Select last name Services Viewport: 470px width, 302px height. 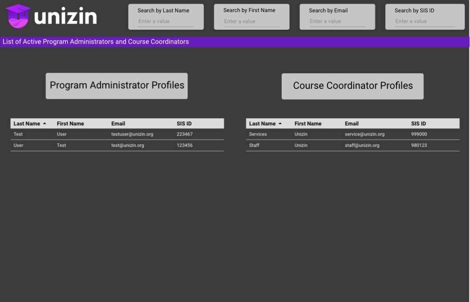[x=258, y=134]
